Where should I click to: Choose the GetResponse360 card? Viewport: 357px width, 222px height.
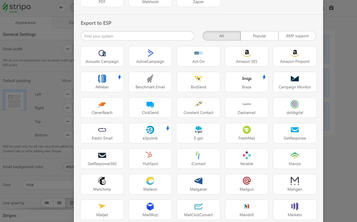[x=102, y=159]
